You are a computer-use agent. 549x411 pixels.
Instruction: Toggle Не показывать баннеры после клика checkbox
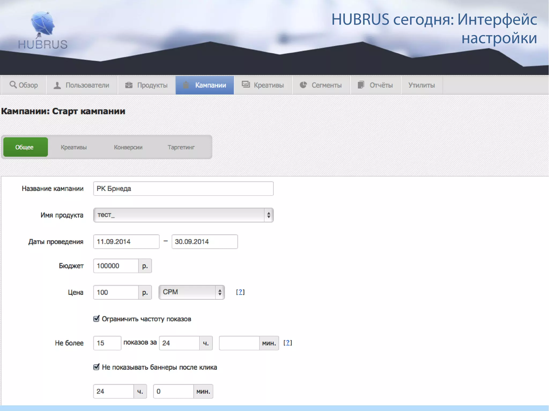[x=96, y=367]
